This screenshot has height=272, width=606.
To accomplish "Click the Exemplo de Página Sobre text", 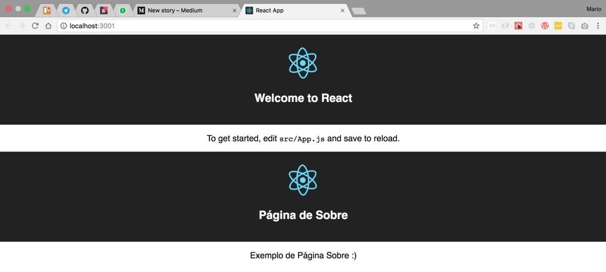I will [x=303, y=255].
